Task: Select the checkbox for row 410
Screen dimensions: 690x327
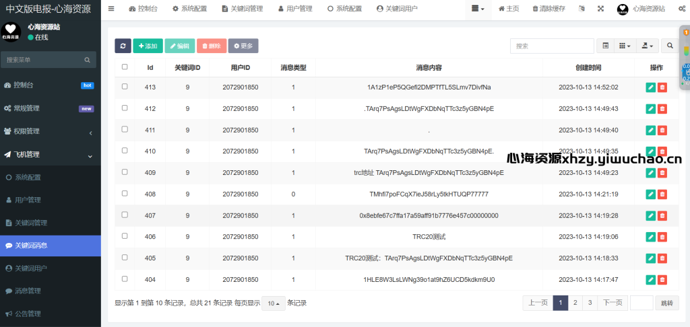Action: click(x=125, y=150)
